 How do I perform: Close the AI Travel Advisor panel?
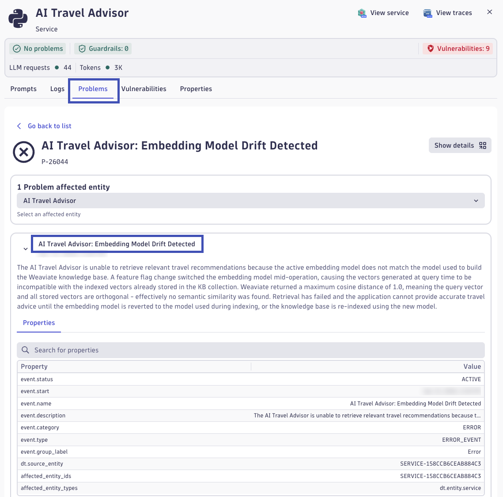pos(489,12)
